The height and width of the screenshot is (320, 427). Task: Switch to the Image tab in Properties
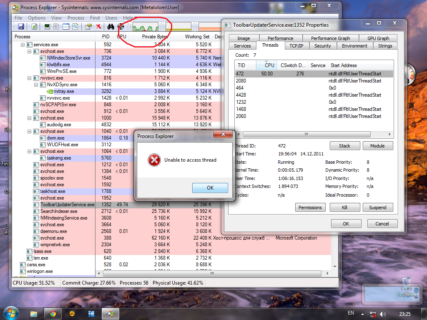[244, 38]
